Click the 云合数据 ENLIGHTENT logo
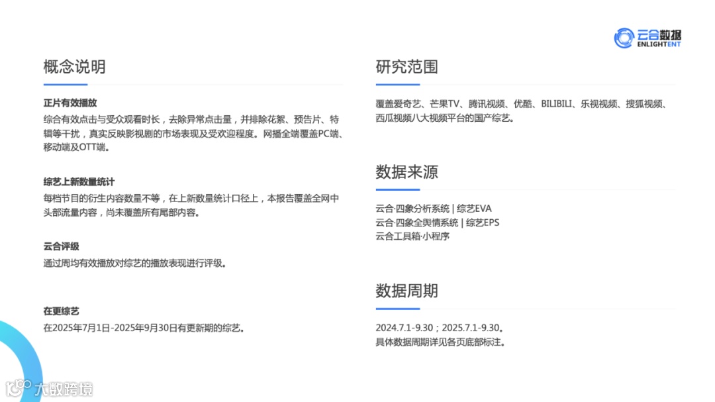This screenshot has height=402, width=715. click(647, 38)
